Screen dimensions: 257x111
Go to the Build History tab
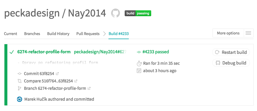click(58, 34)
